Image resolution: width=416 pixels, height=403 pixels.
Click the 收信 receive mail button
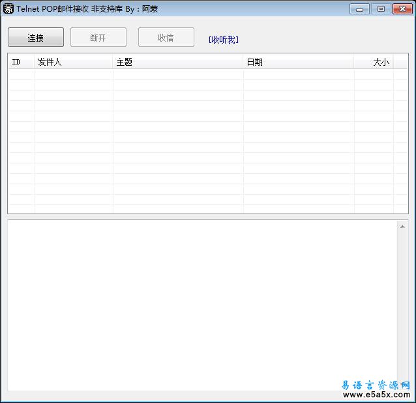pyautogui.click(x=166, y=37)
